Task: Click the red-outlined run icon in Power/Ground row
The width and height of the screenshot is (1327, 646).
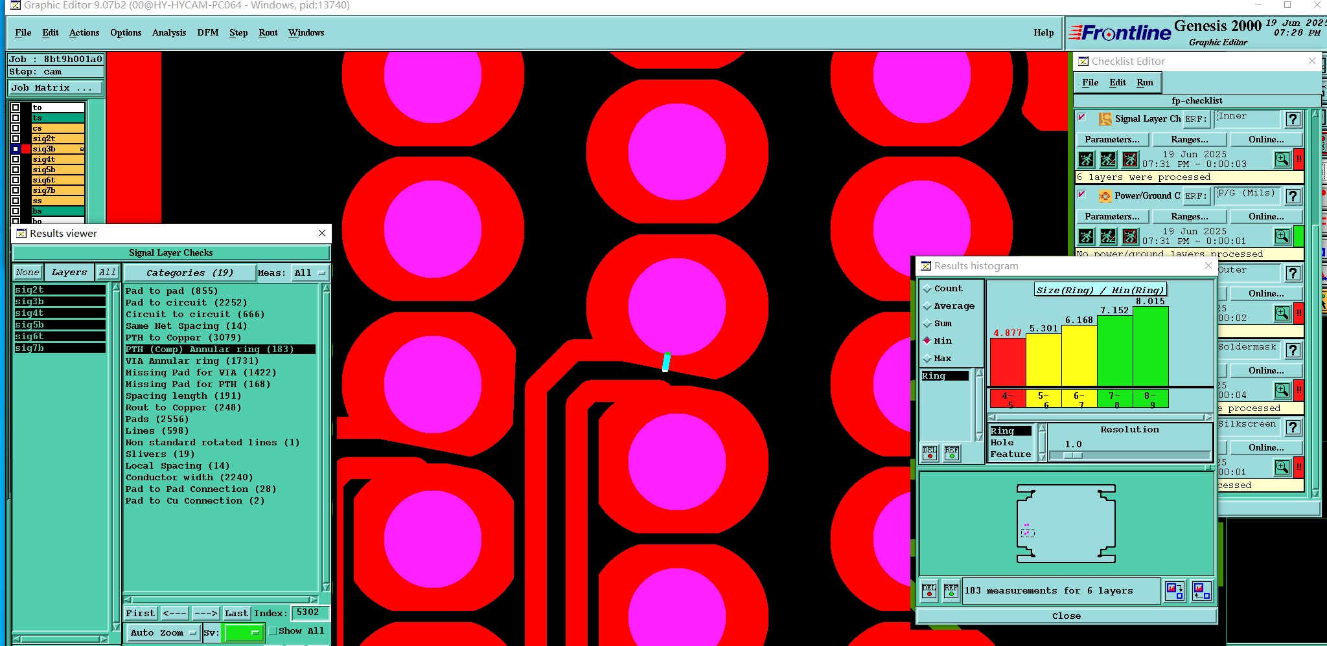Action: (x=1130, y=236)
